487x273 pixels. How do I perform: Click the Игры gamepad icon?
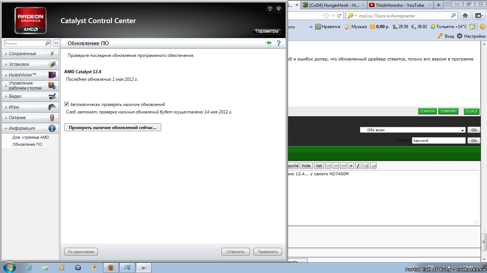click(52, 107)
